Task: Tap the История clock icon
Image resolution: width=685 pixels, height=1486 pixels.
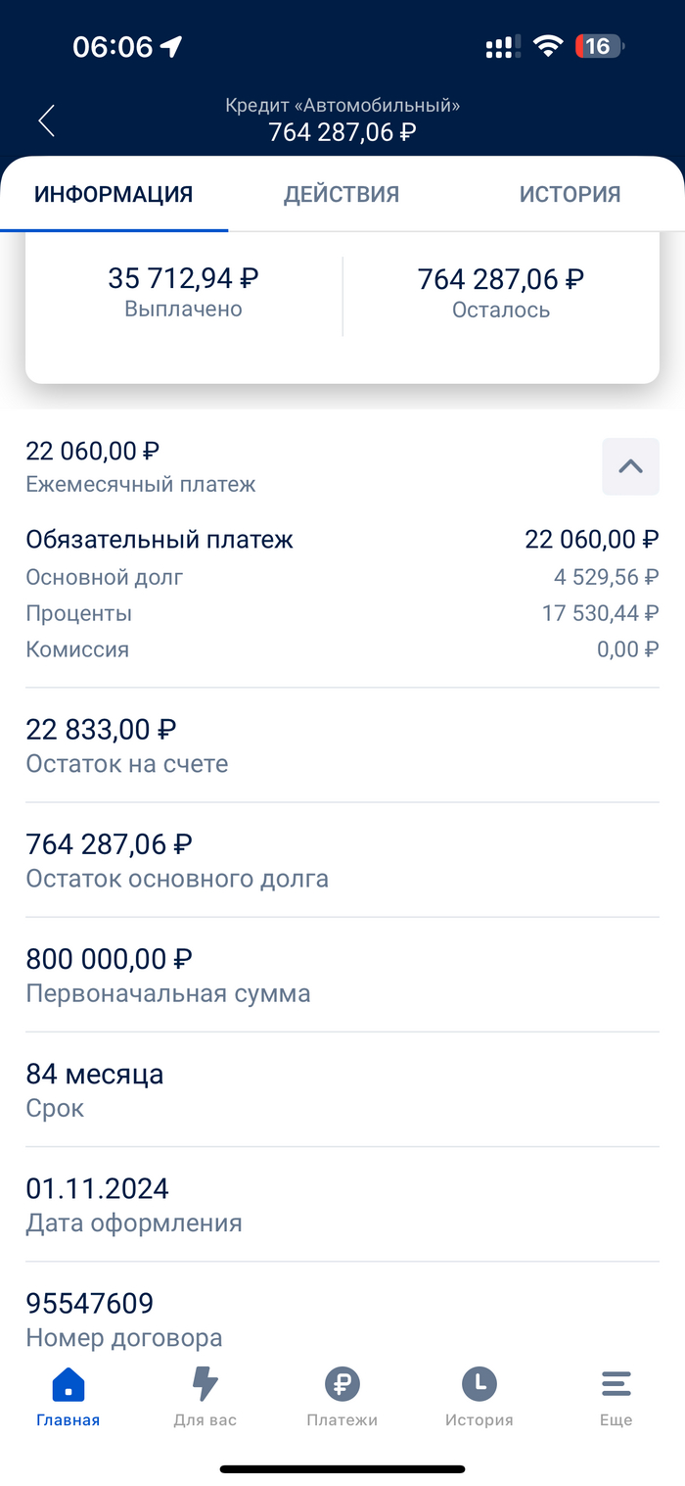Action: tap(479, 1385)
